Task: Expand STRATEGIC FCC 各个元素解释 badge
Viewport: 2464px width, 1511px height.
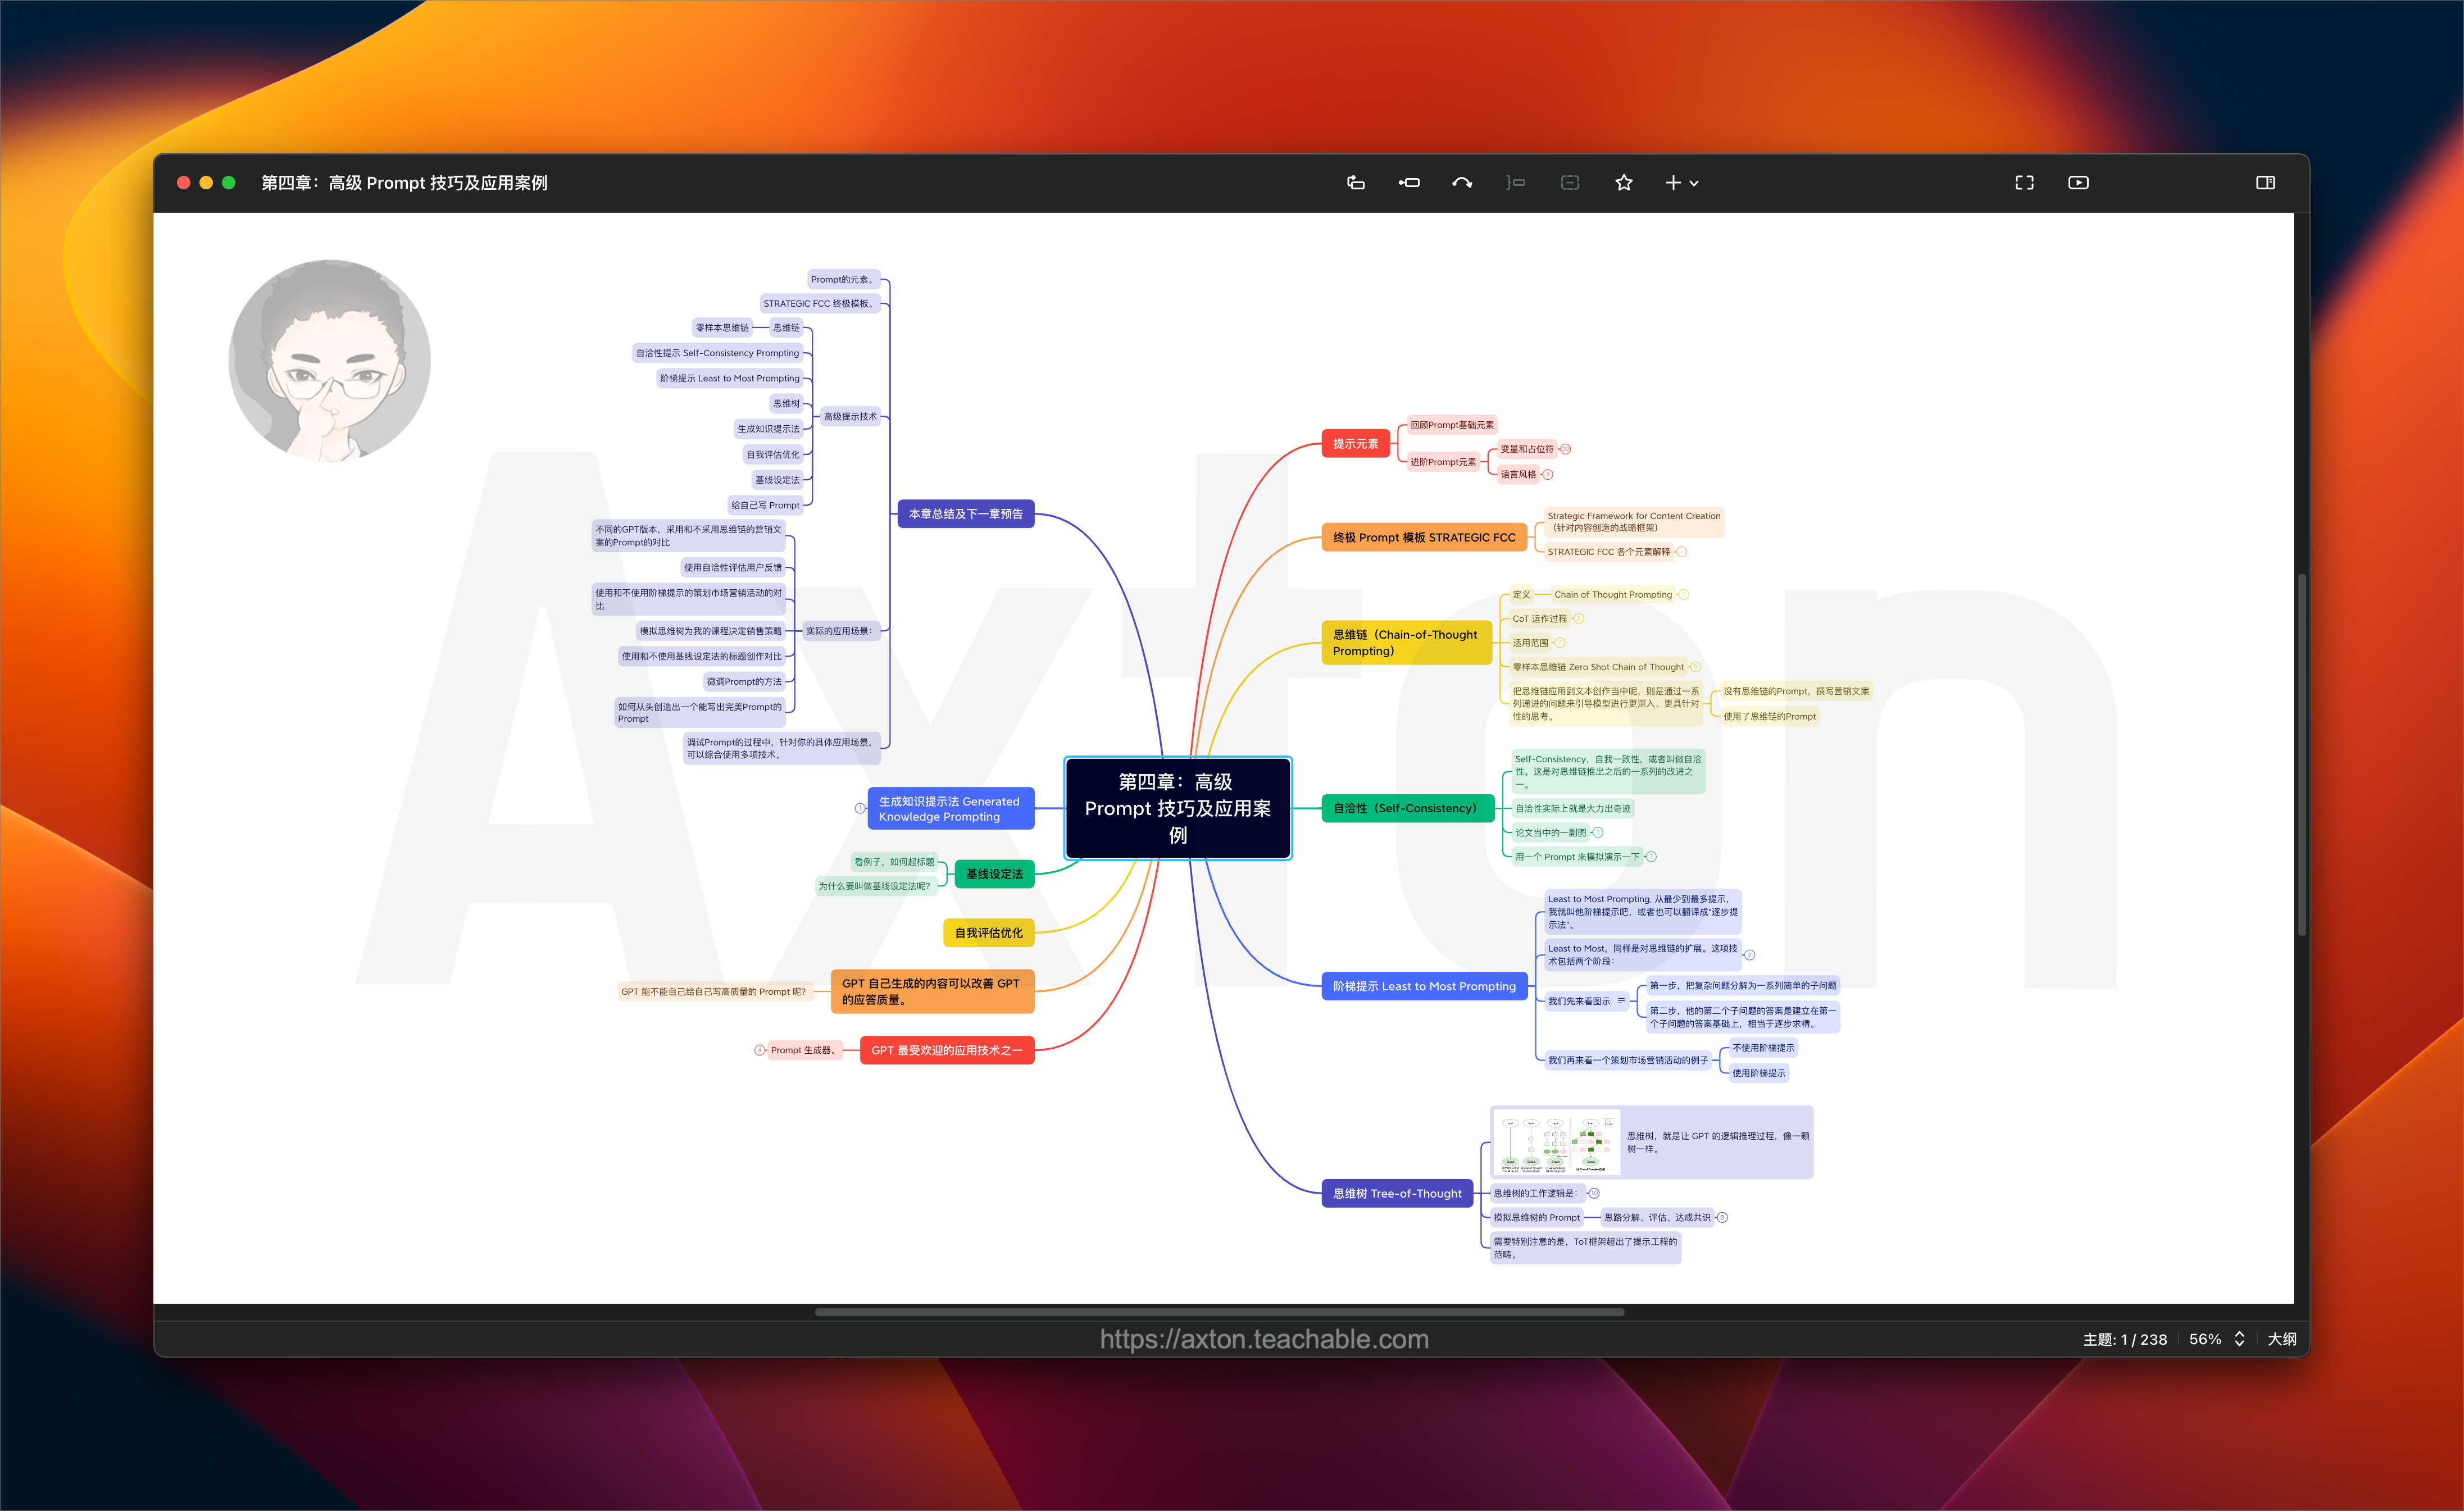Action: tap(1682, 552)
